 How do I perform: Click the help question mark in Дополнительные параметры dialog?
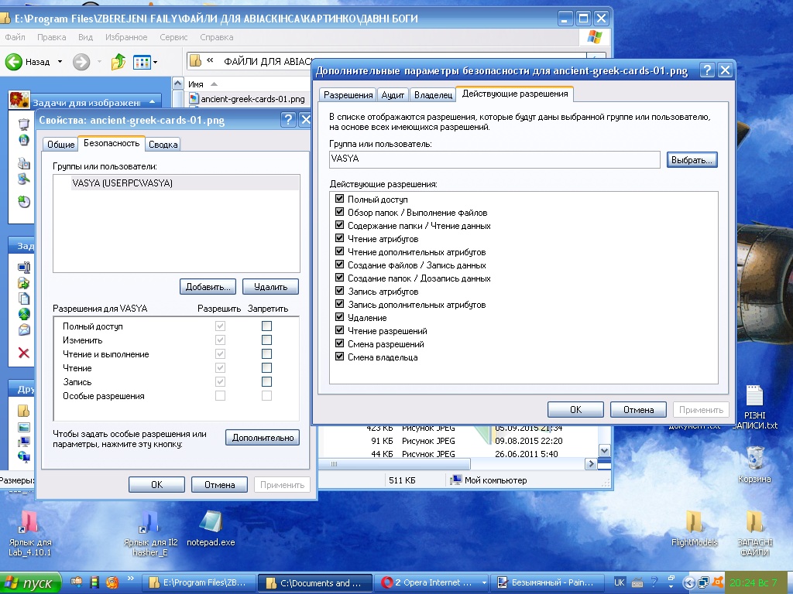coord(707,70)
